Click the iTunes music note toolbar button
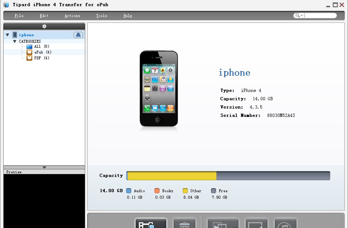Screen dimensions: 348x228 tap(285, 223)
